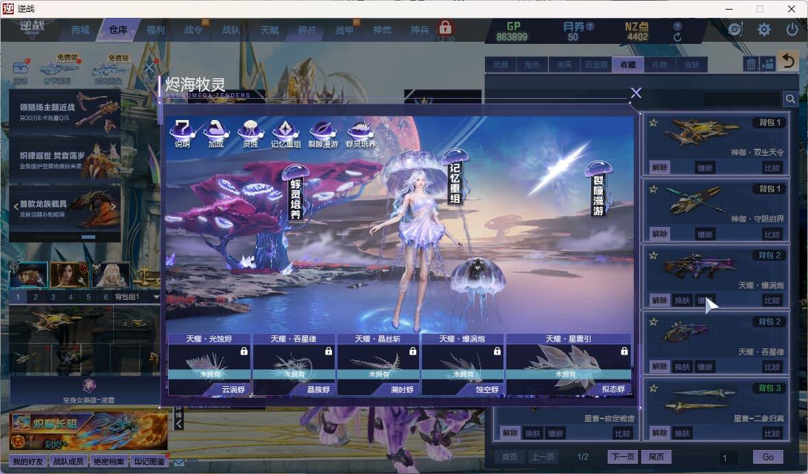Click 镶嵌 on 神御·双生天令
Screen dimensions: 808x474
(705, 167)
